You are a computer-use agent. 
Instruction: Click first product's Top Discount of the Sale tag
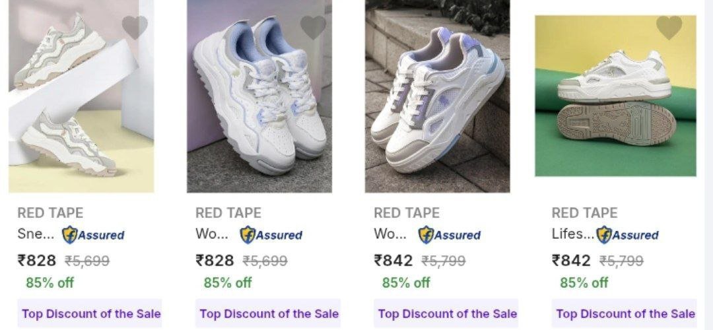pos(90,313)
